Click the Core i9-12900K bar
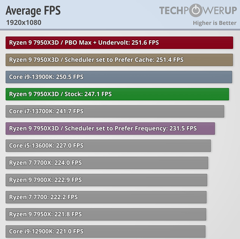 [x=106, y=231]
